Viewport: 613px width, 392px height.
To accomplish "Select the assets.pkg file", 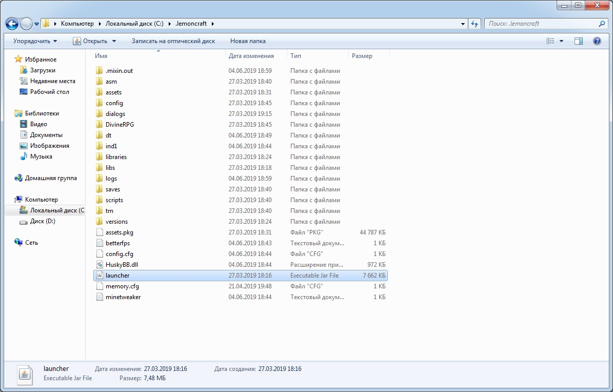I will tap(119, 232).
